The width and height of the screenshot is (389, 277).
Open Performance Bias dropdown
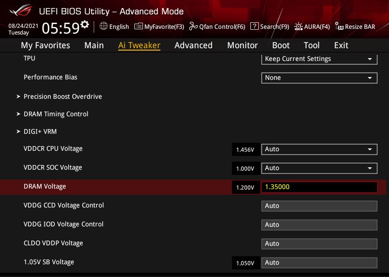pos(319,78)
